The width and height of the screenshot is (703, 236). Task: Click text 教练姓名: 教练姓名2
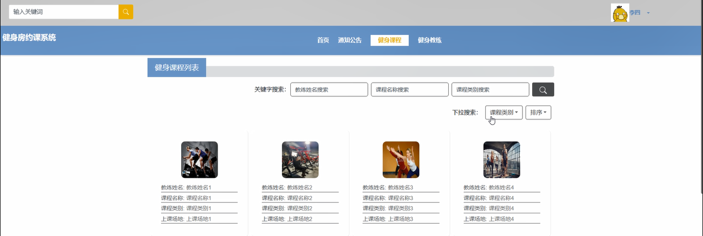[x=287, y=188]
